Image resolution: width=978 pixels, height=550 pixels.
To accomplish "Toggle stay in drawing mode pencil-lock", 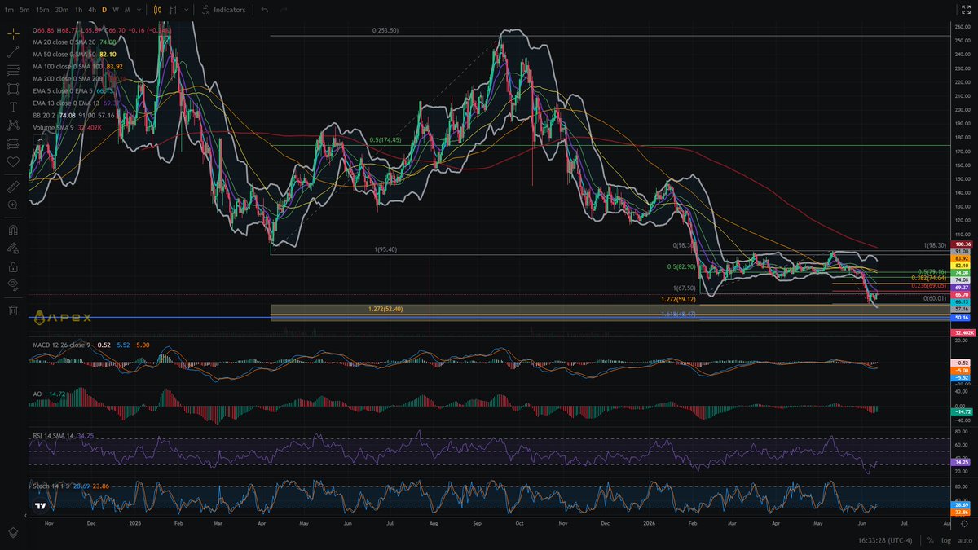I will point(13,249).
